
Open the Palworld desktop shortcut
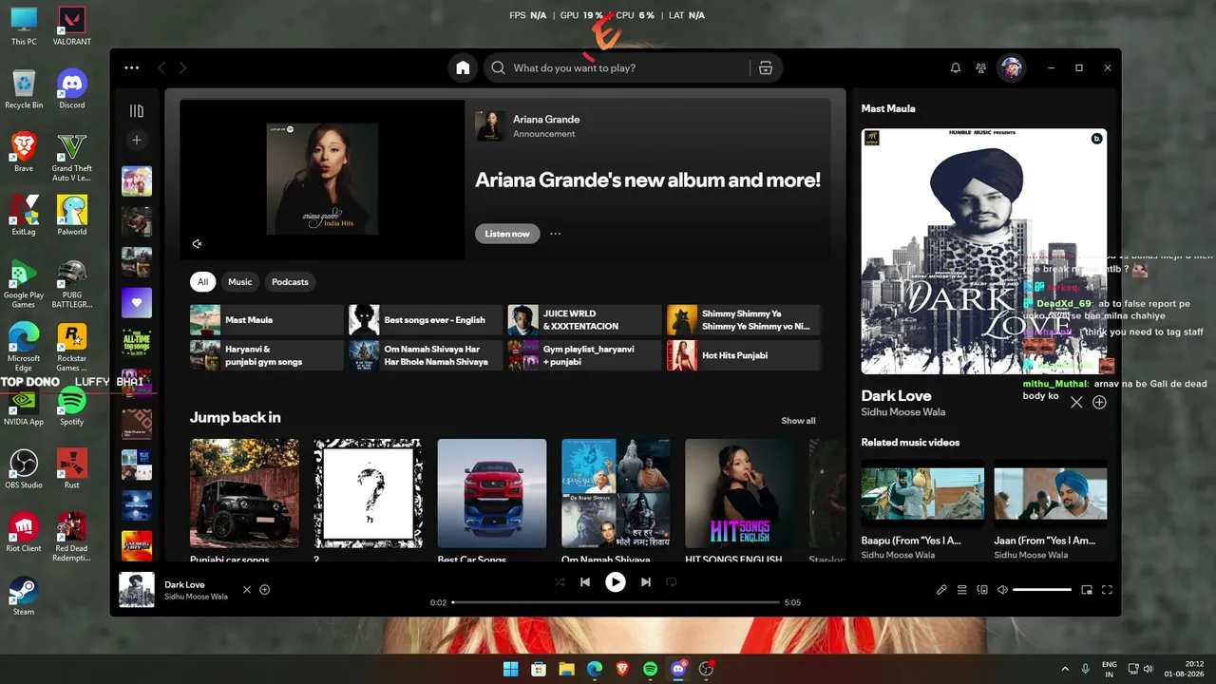coord(72,215)
